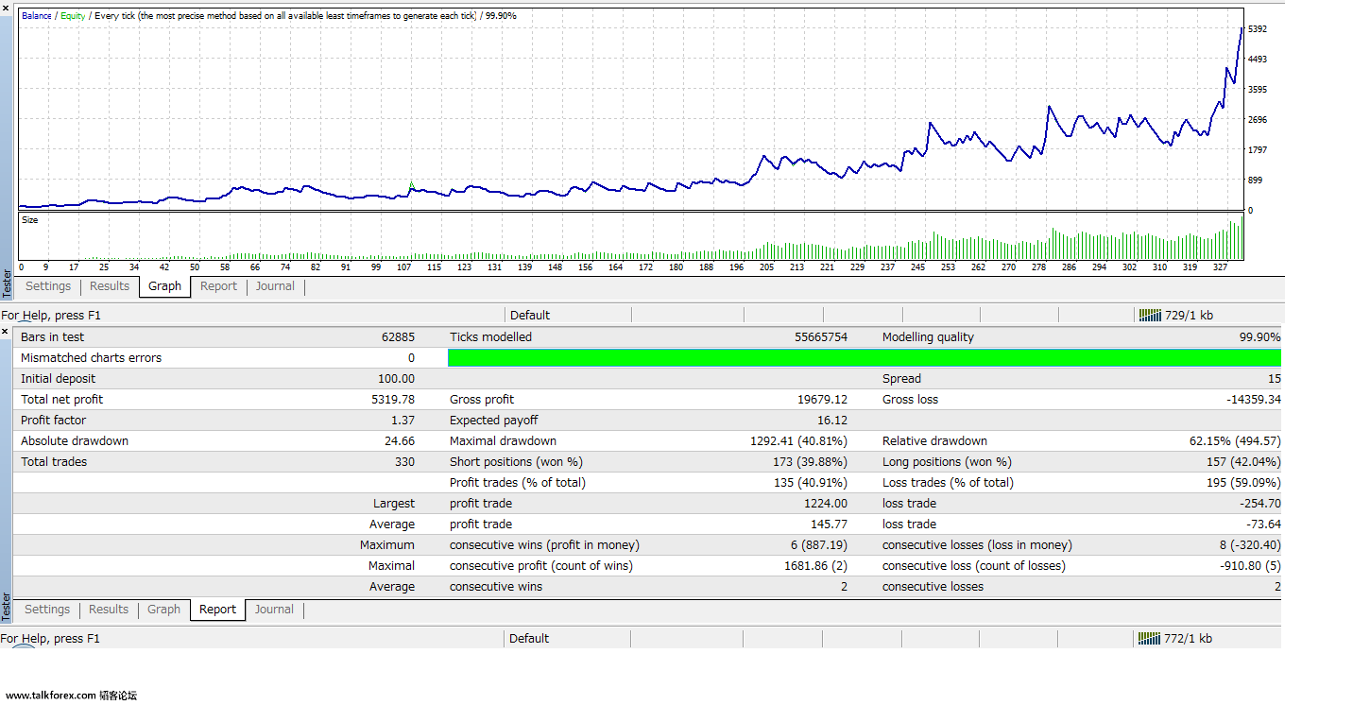Select Total net profit value 5319.78
1353x705 pixels.
pos(393,400)
